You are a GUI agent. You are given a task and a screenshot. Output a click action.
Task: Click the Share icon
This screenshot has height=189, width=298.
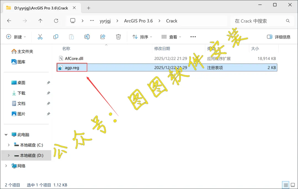[103, 37]
